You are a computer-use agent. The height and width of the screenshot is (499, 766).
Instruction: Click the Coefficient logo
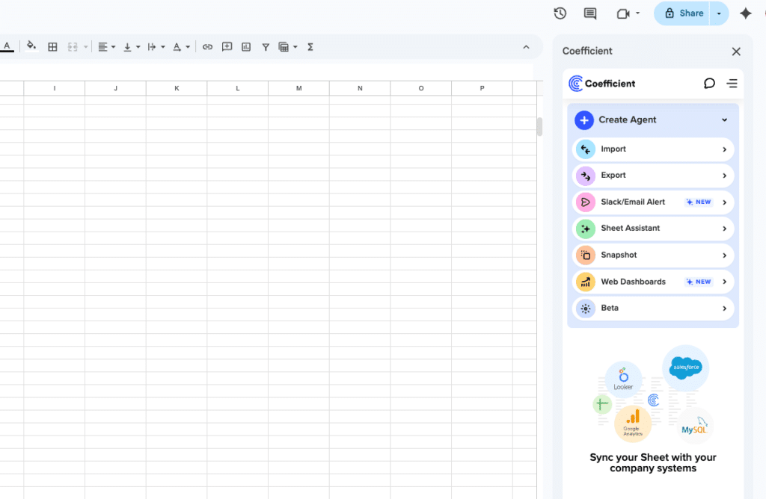[602, 84]
